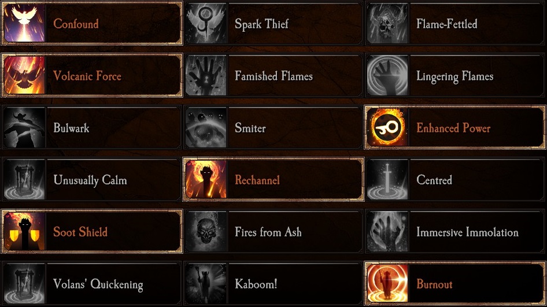The height and width of the screenshot is (307, 547).
Task: Click the Flame-Fettled skull icon
Action: pos(387,23)
